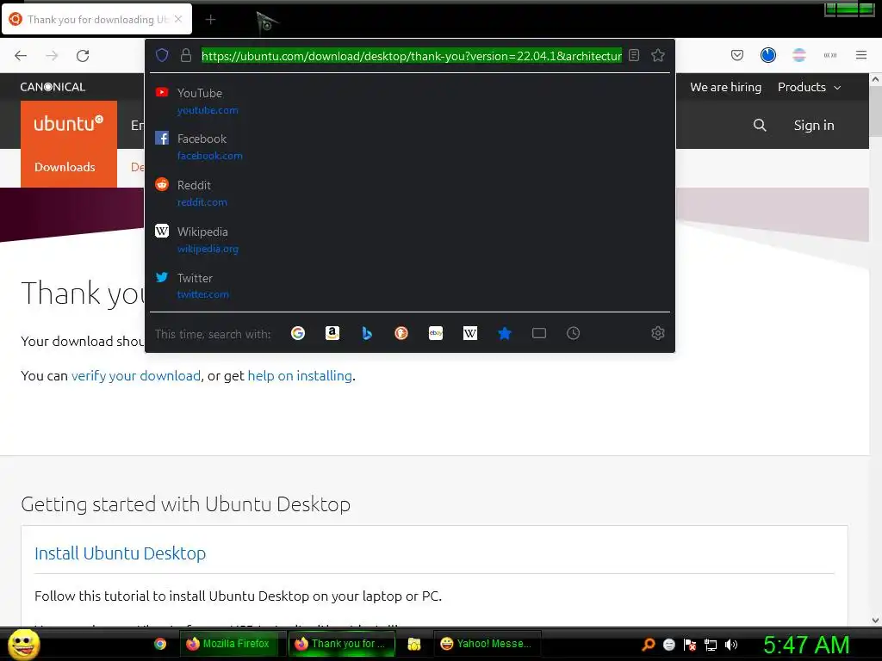Image resolution: width=882 pixels, height=661 pixels.
Task: Search browsing history with clock icon
Action: [x=573, y=333]
